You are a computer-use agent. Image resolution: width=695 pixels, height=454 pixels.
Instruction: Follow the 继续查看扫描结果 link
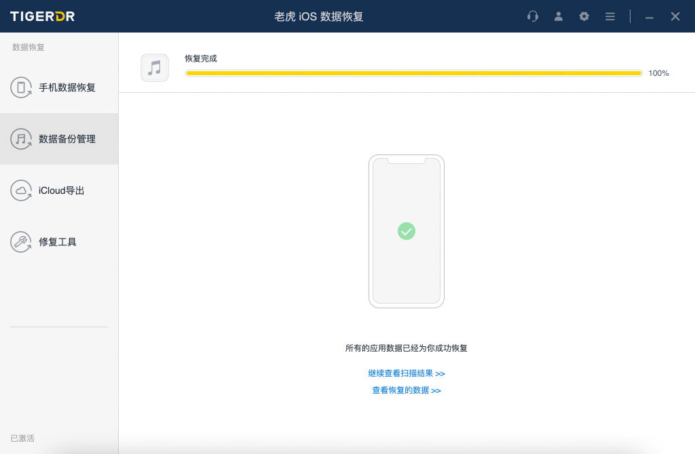point(407,373)
